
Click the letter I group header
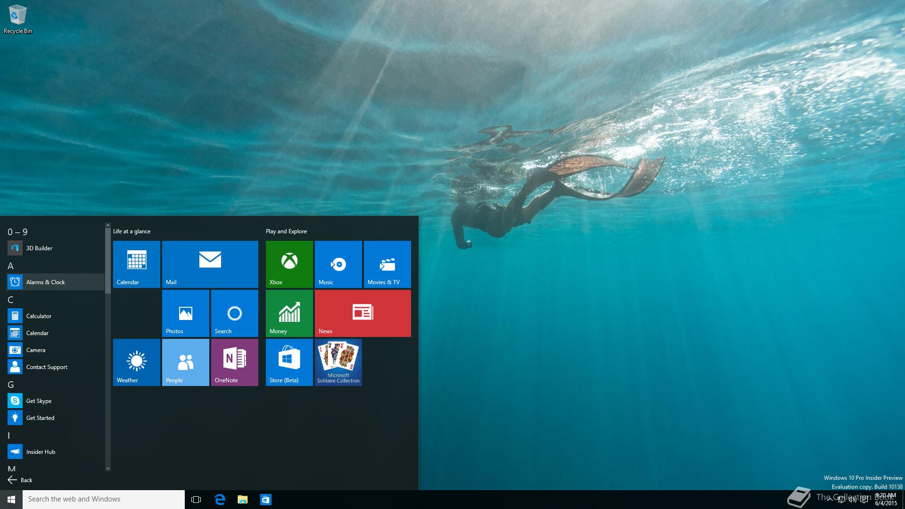tap(8, 435)
